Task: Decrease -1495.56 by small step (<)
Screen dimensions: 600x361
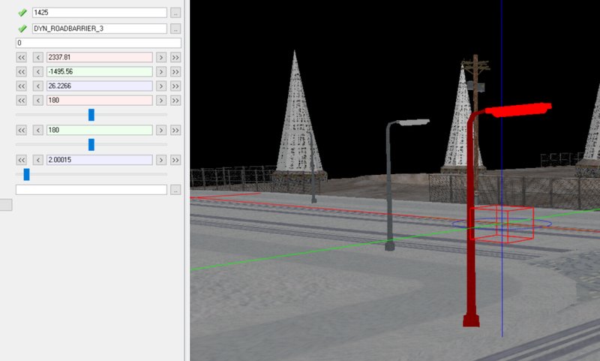Action: click(38, 71)
